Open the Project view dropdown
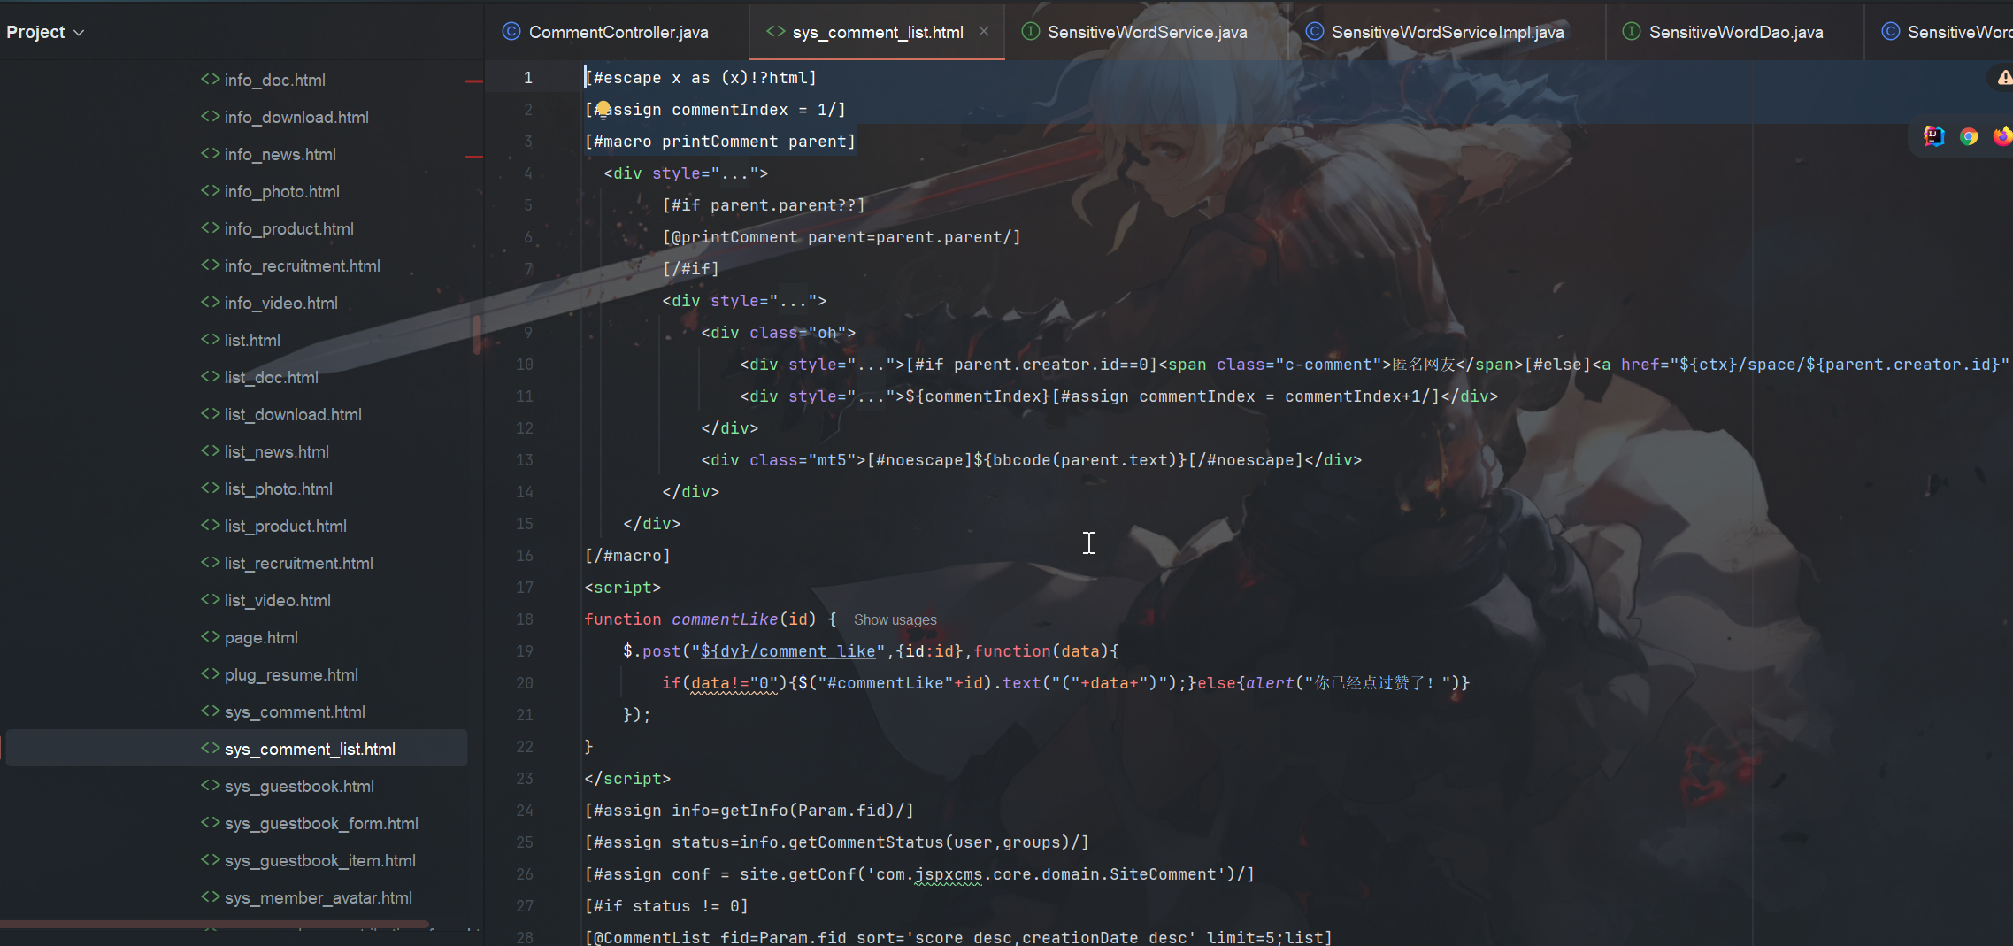 pyautogui.click(x=45, y=32)
